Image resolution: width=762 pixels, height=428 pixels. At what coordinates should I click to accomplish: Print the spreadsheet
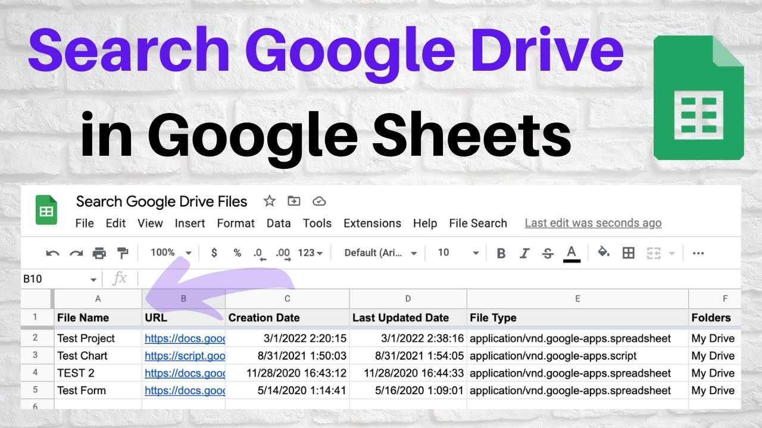click(99, 253)
